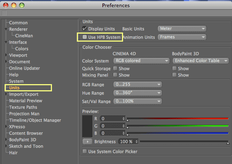Enable BodyPaint 3D Quick Storage Show checkbox
This screenshot has width=232, height=164.
click(174, 68)
